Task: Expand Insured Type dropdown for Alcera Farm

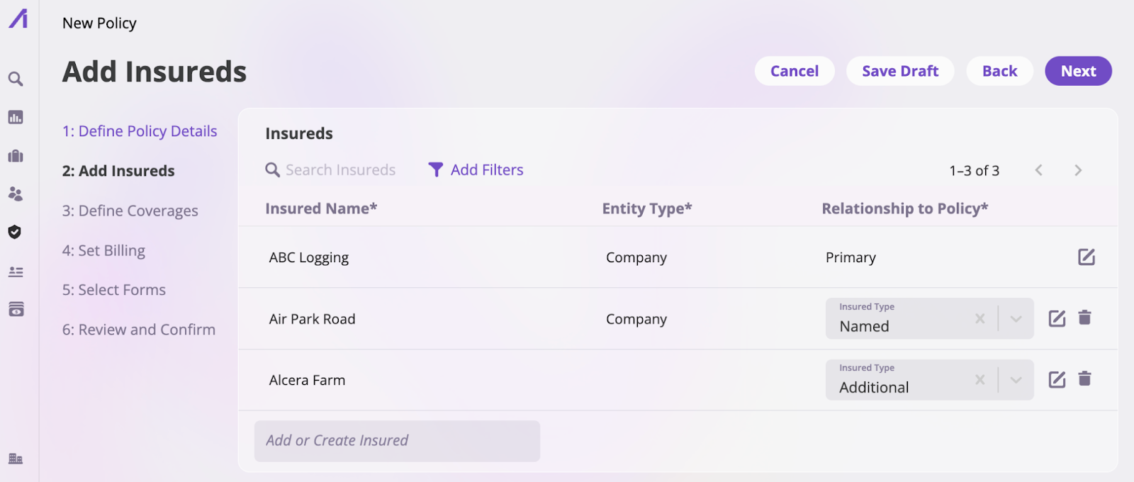Action: pyautogui.click(x=1016, y=380)
